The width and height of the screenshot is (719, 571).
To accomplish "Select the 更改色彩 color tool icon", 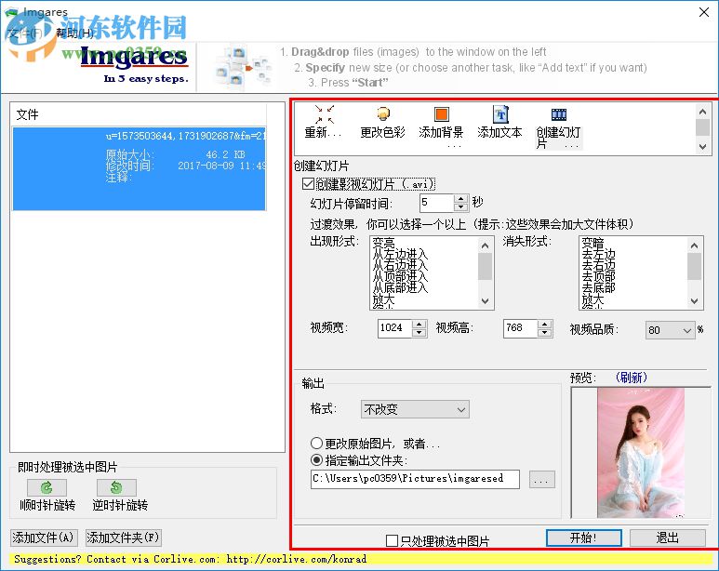I will click(383, 113).
